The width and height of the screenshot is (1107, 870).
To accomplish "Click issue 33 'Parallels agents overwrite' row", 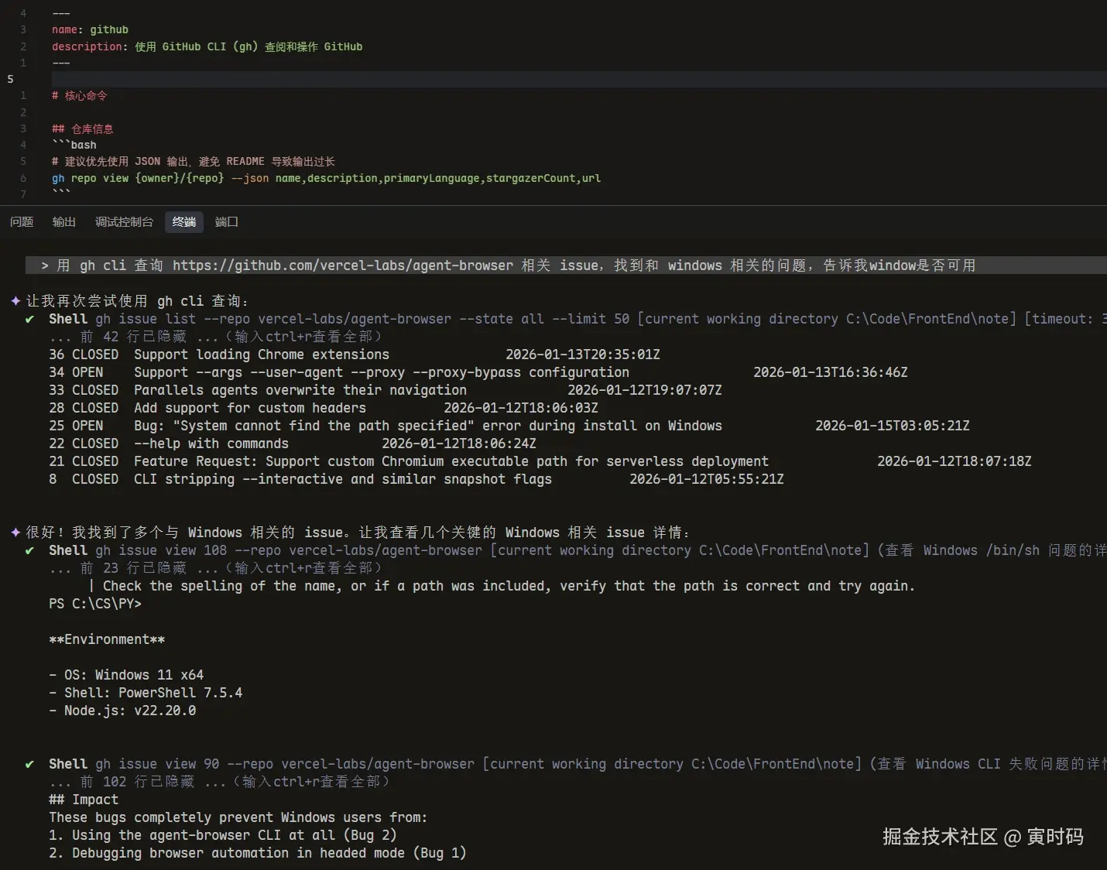I will pyautogui.click(x=386, y=390).
